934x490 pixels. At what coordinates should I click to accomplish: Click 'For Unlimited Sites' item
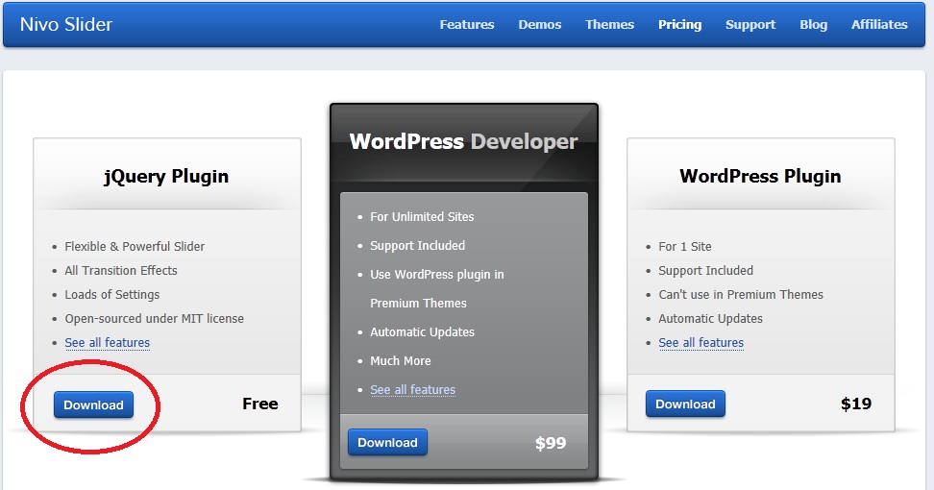tap(423, 217)
